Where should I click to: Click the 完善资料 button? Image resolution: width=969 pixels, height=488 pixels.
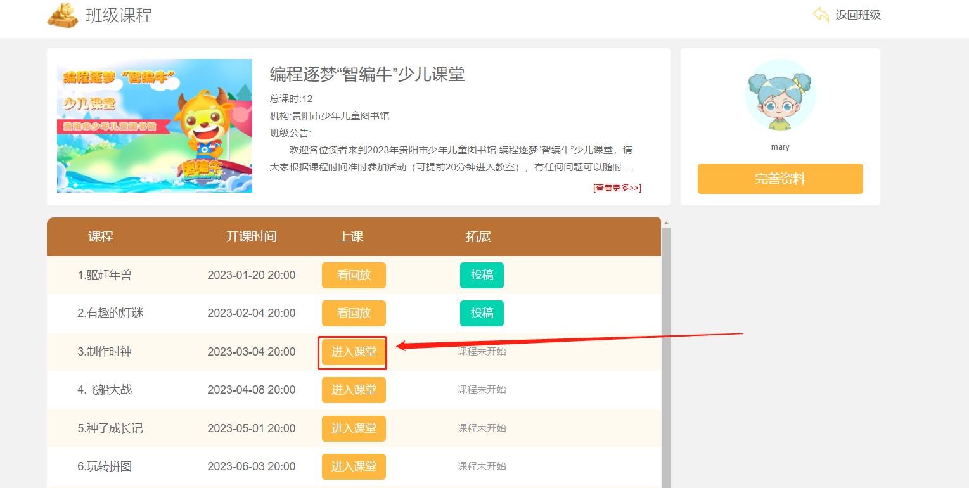click(780, 179)
